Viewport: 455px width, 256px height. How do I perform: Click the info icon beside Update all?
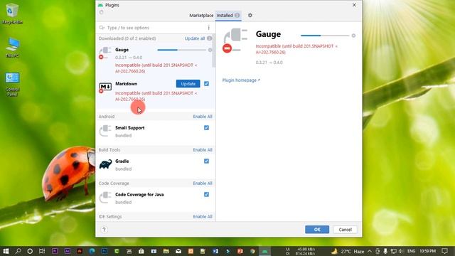(210, 38)
